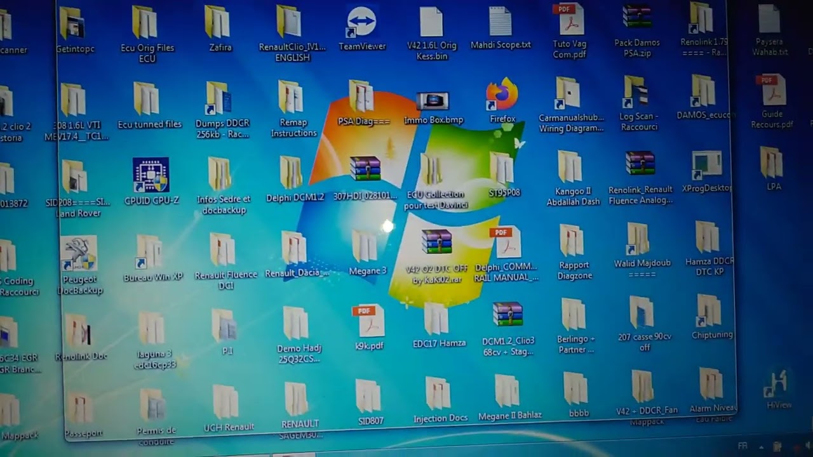Open the Megane II Bahlaz folder

pyautogui.click(x=507, y=391)
